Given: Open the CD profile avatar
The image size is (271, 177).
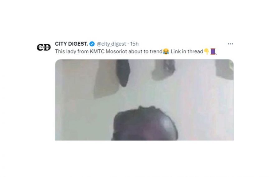Looking at the screenshot, I should pyautogui.click(x=44, y=48).
